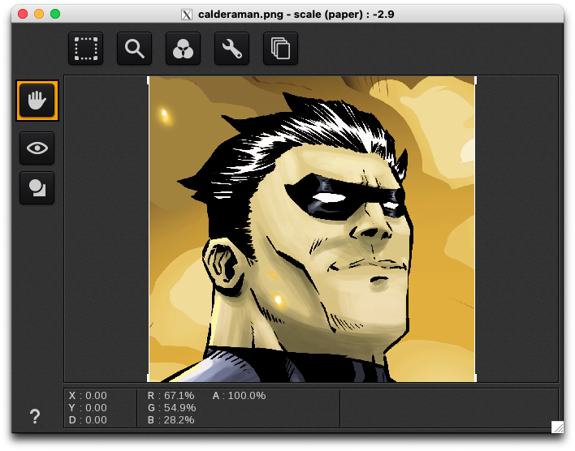Click the D value readout
575x451 pixels.
point(88,420)
